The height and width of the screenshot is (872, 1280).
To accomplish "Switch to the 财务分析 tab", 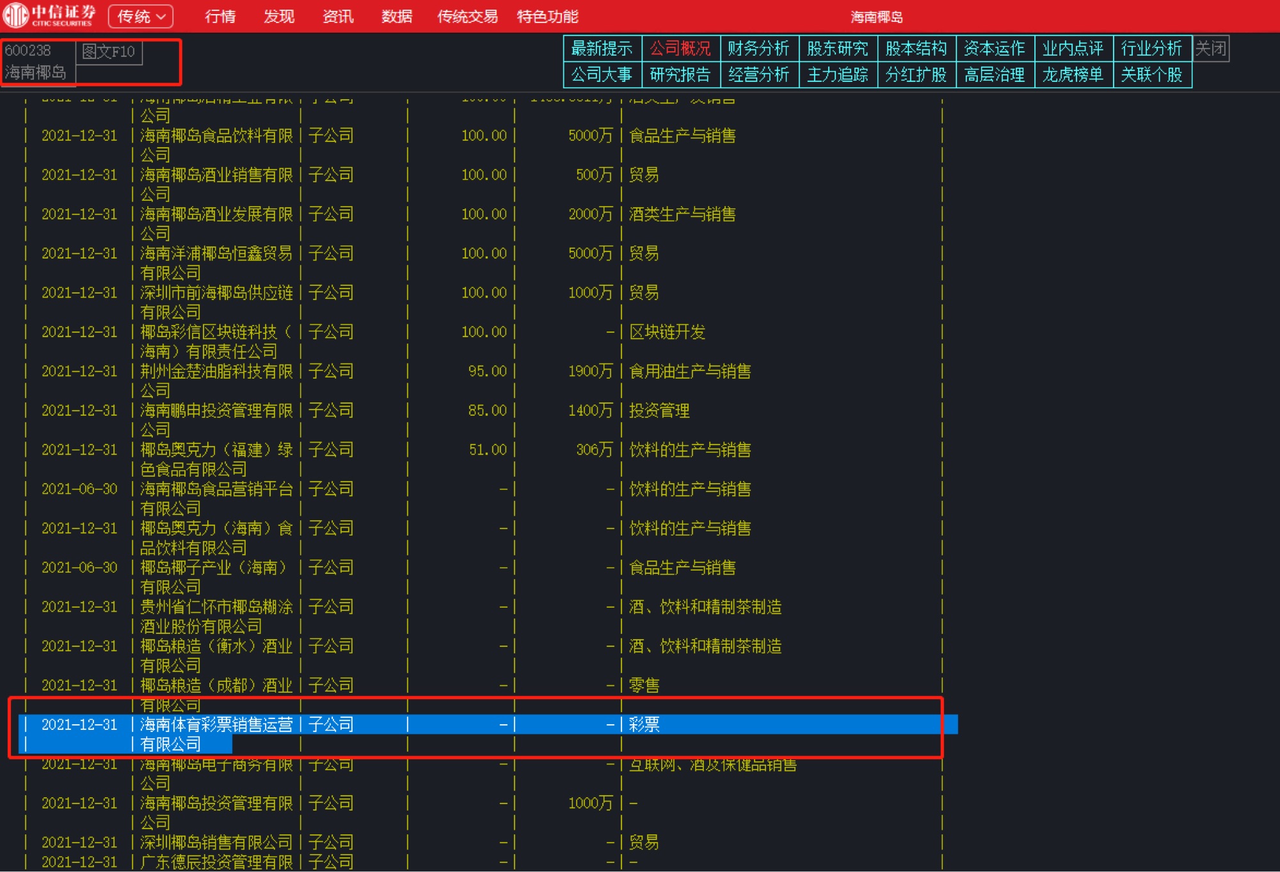I will [759, 49].
